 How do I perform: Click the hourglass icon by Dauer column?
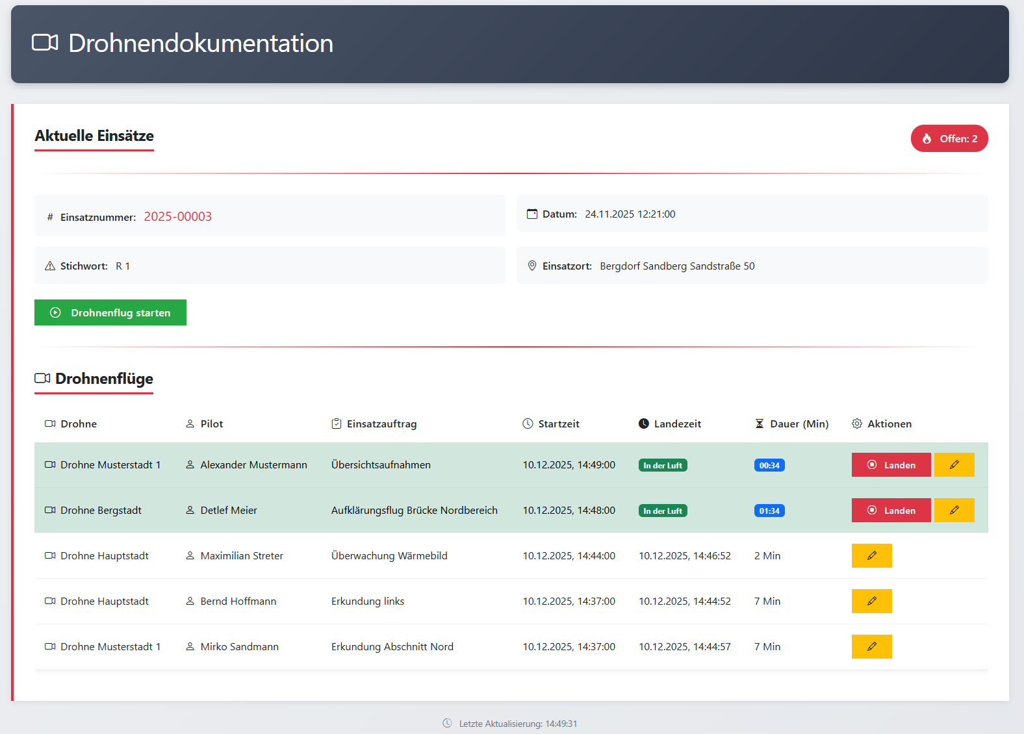pyautogui.click(x=759, y=424)
